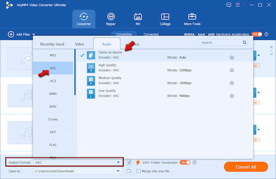Image resolution: width=276 pixels, height=179 pixels.
Task: Open the Converting tab
Action: tap(124, 35)
